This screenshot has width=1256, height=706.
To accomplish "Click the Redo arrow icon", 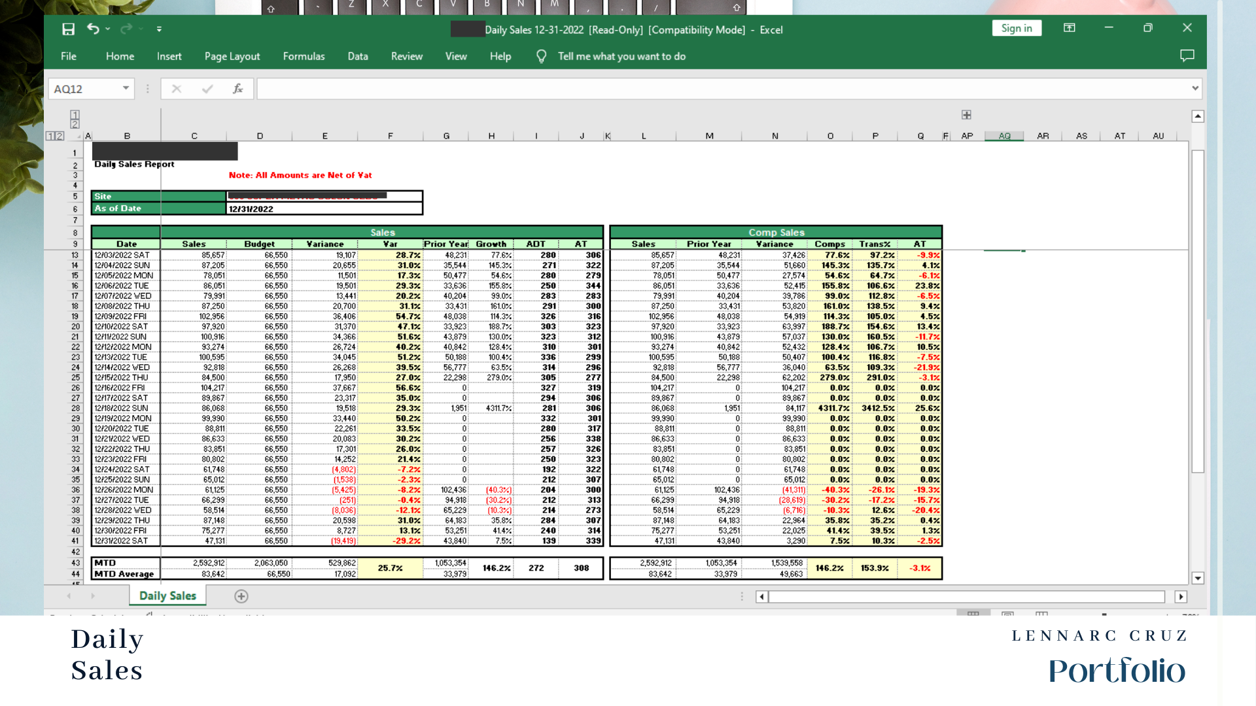I will (126, 29).
